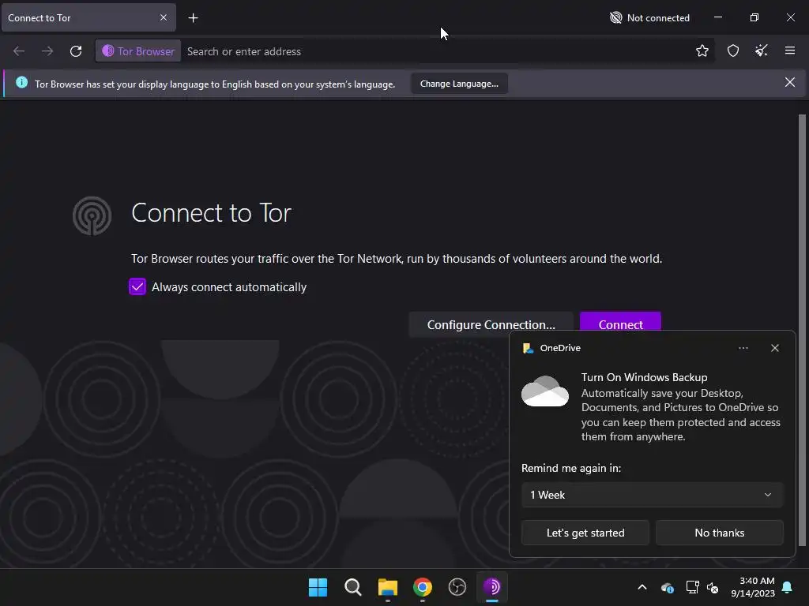Click the Turn On Windows Backup title
The image size is (809, 606).
644,377
